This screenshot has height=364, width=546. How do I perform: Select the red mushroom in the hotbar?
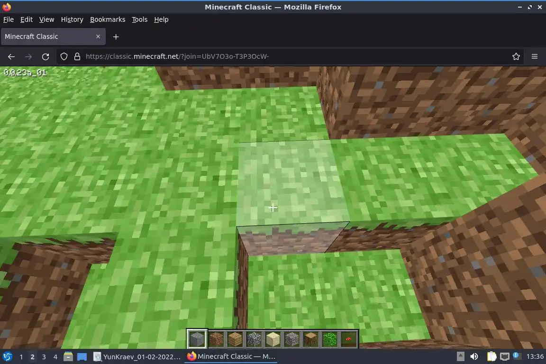point(348,338)
